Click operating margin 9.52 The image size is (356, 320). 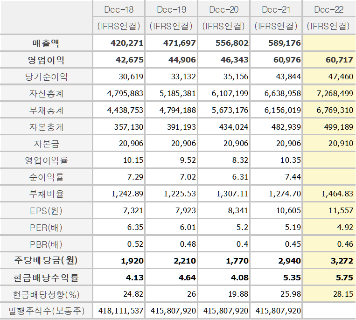(188, 160)
